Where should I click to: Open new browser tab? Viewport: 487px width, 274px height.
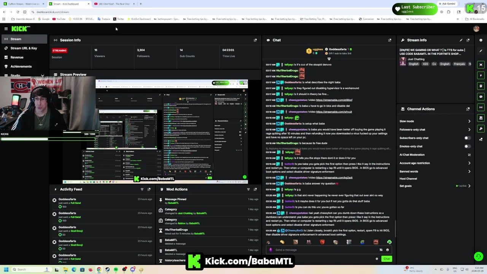click(x=141, y=4)
